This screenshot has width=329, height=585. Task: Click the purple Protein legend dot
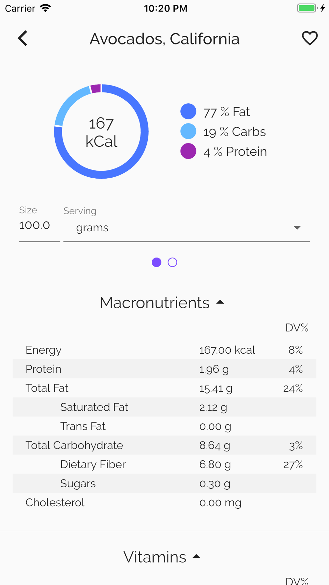(x=188, y=151)
